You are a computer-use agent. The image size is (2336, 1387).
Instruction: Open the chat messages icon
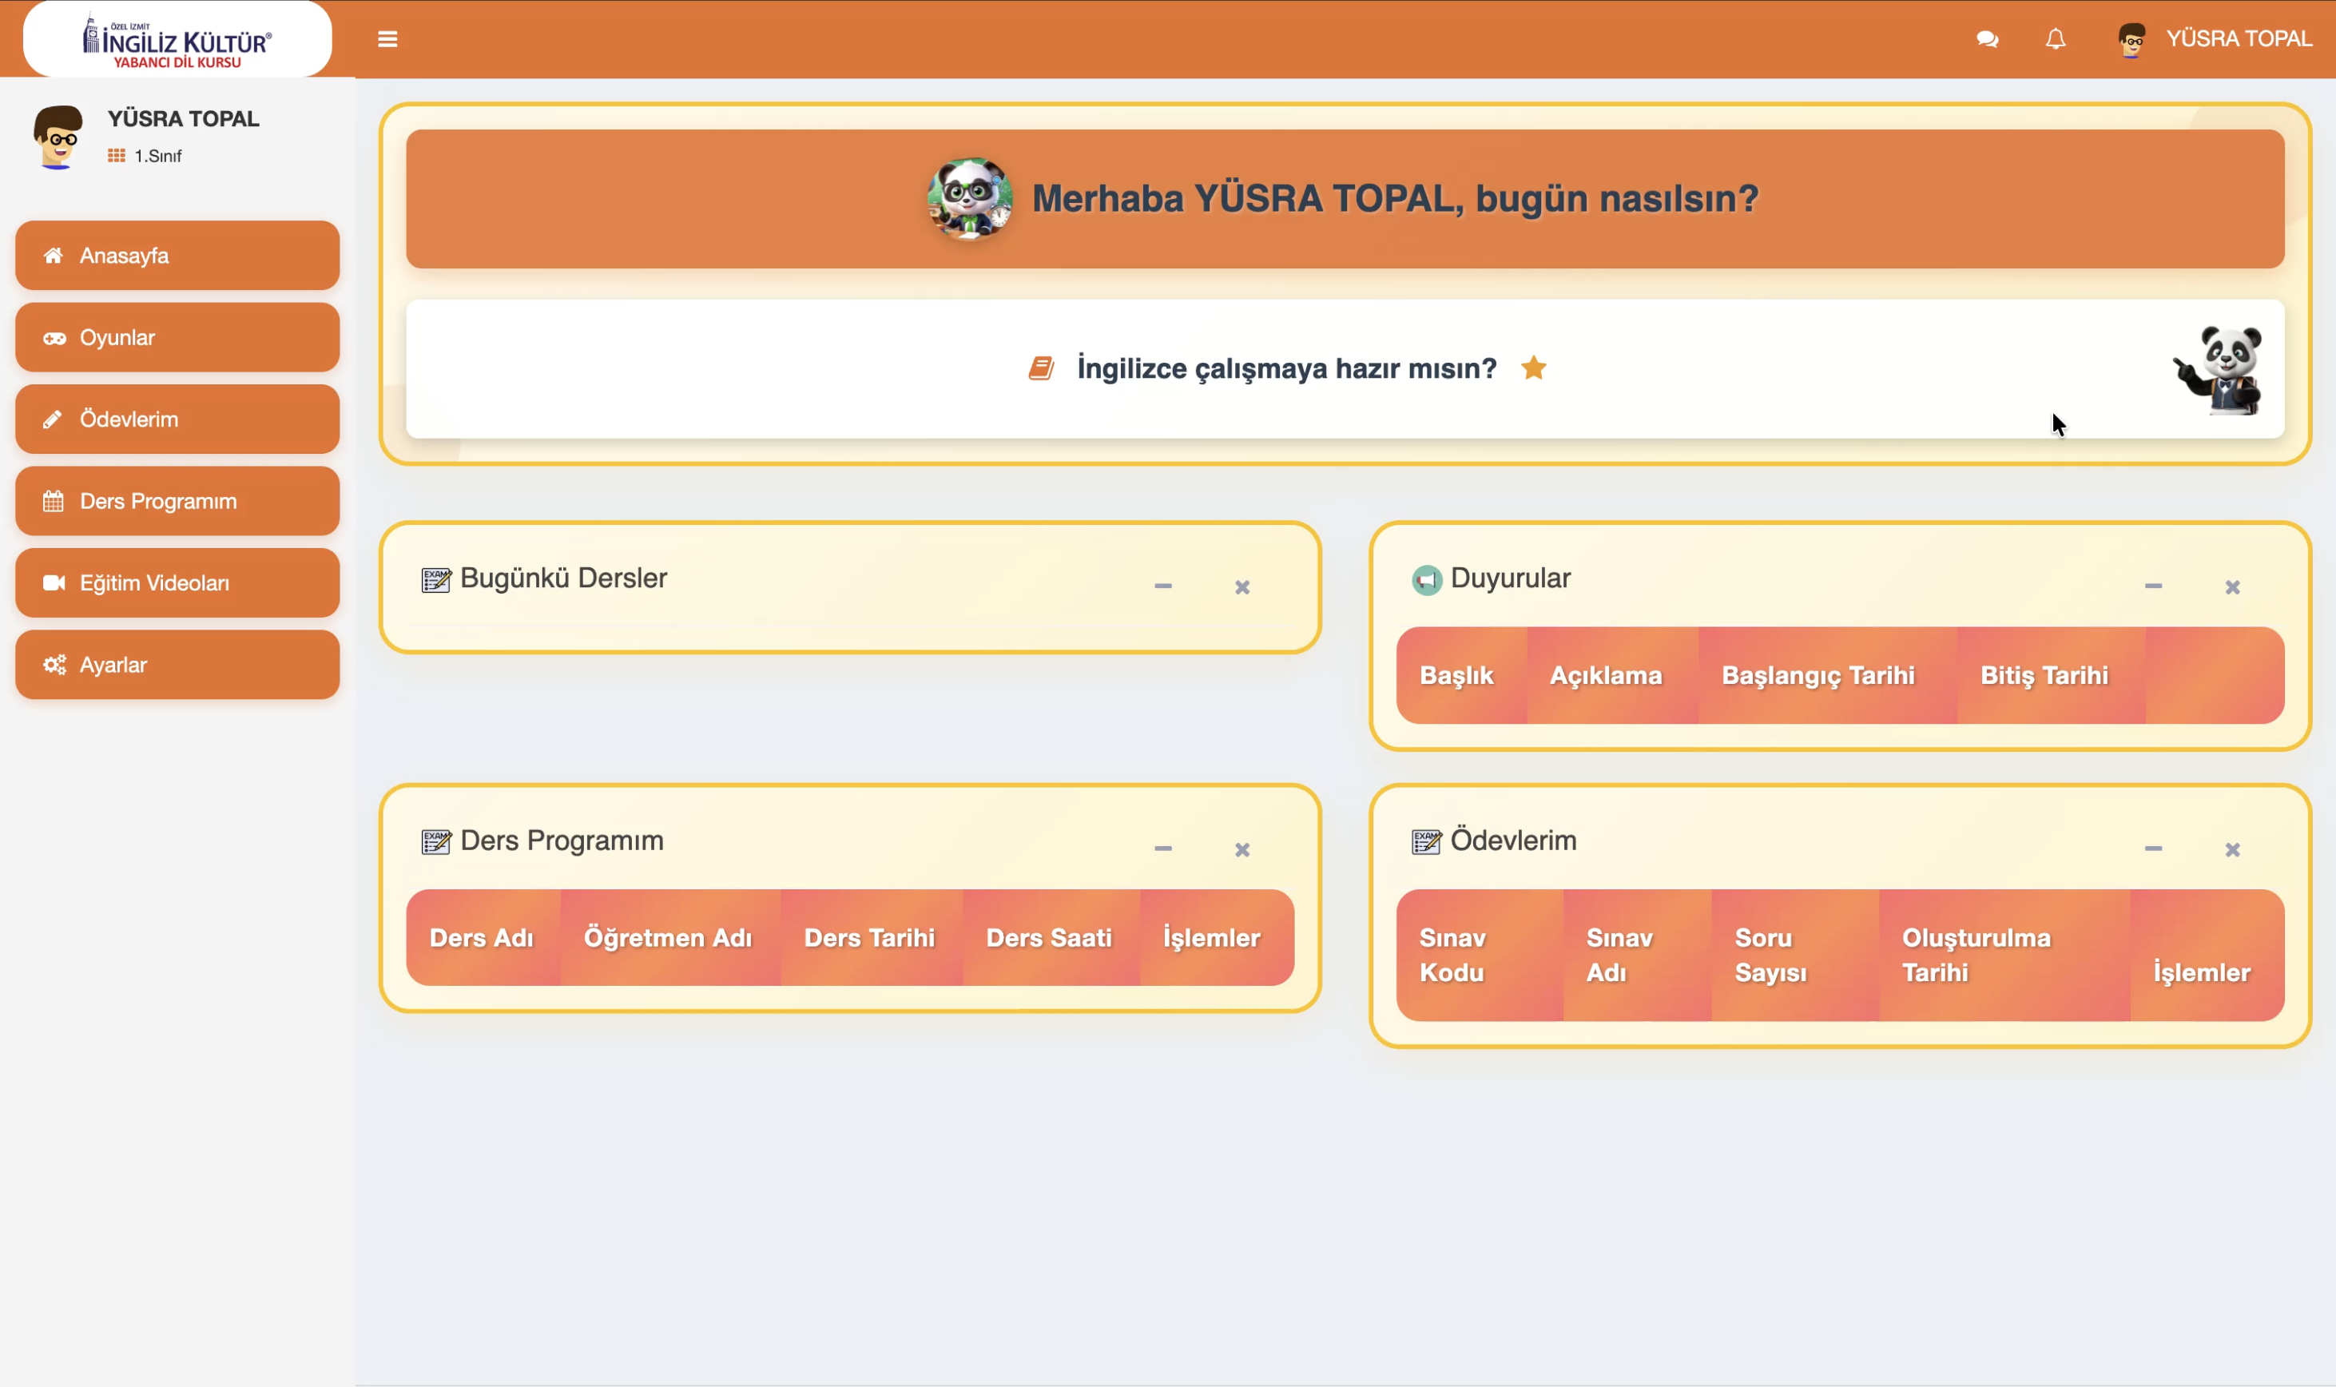[1988, 39]
